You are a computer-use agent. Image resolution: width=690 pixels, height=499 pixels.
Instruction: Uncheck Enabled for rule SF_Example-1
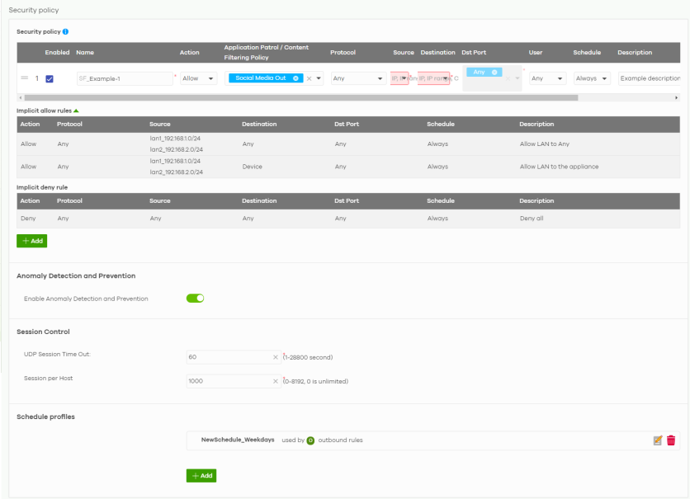pos(50,79)
